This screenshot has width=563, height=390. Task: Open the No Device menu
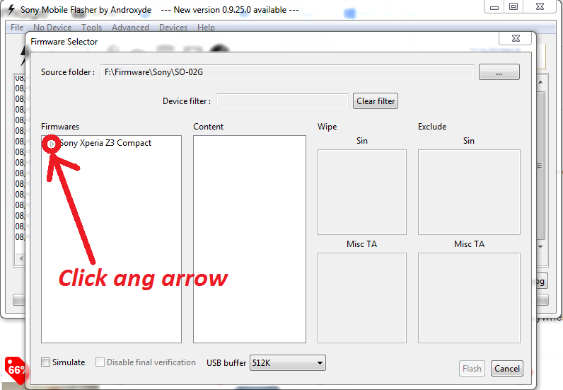pos(52,28)
